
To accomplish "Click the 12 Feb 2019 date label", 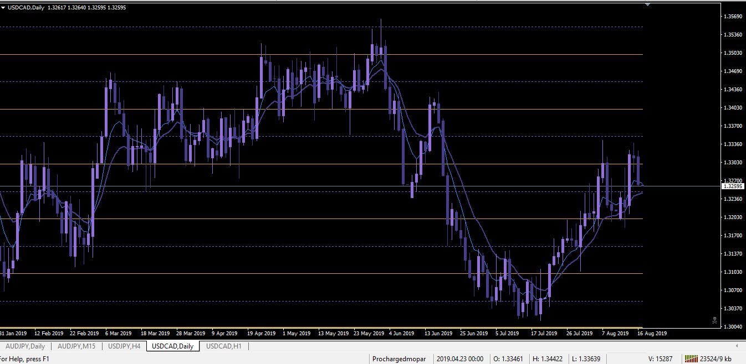I will point(49,334).
